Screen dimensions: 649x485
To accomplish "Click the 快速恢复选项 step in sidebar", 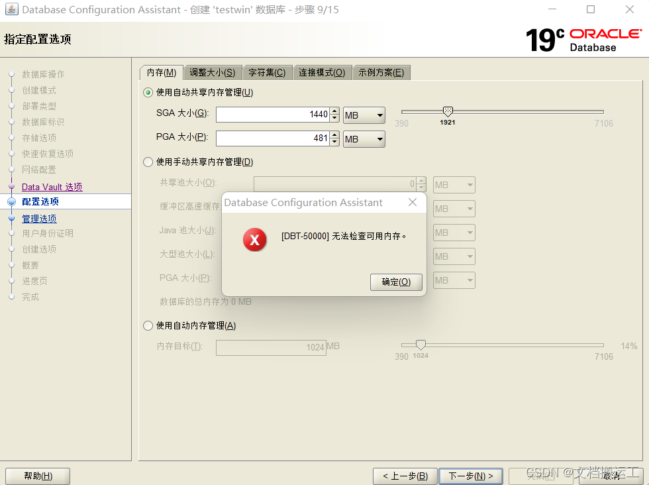I will [x=48, y=154].
